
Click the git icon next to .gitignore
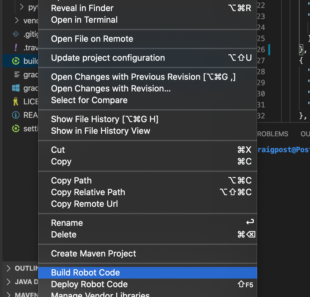(x=16, y=34)
